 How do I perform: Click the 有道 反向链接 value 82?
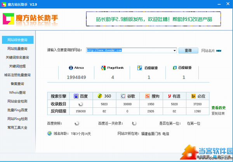pos(174,111)
